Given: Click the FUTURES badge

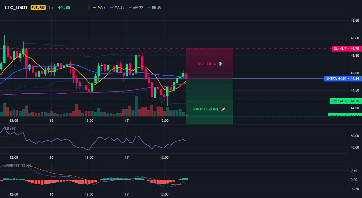Looking at the screenshot, I should [38, 7].
